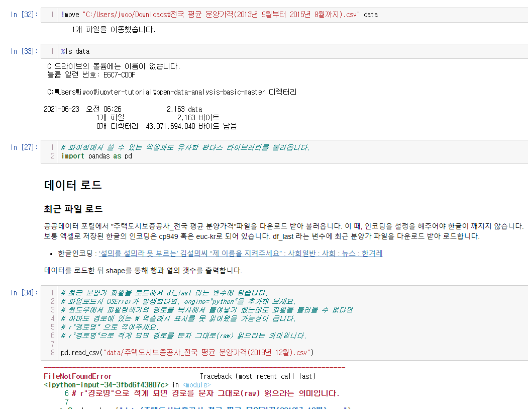Click comment line 2 mentioning engine="python"

178,301
